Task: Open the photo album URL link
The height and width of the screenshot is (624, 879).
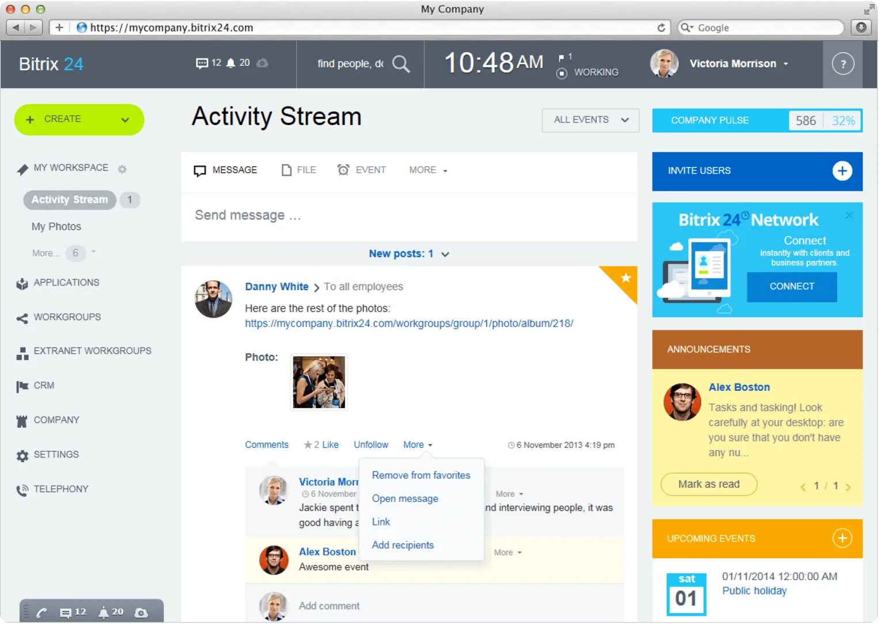Action: (x=409, y=324)
